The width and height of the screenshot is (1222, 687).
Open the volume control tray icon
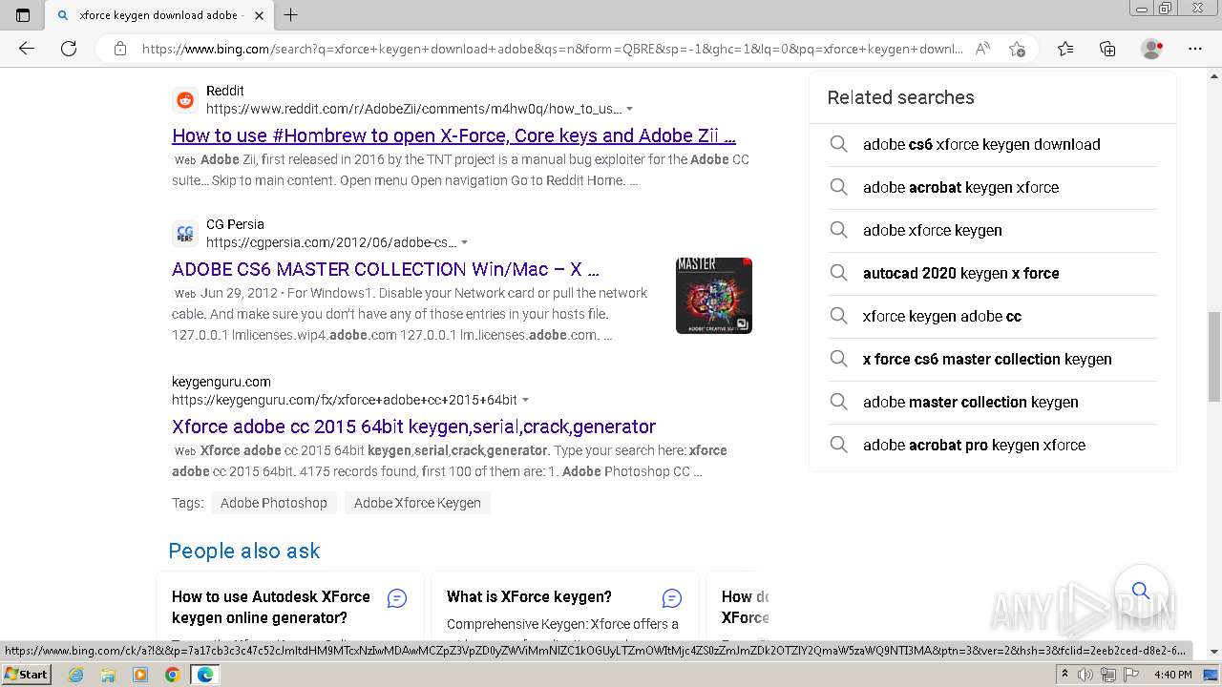[x=1085, y=675]
